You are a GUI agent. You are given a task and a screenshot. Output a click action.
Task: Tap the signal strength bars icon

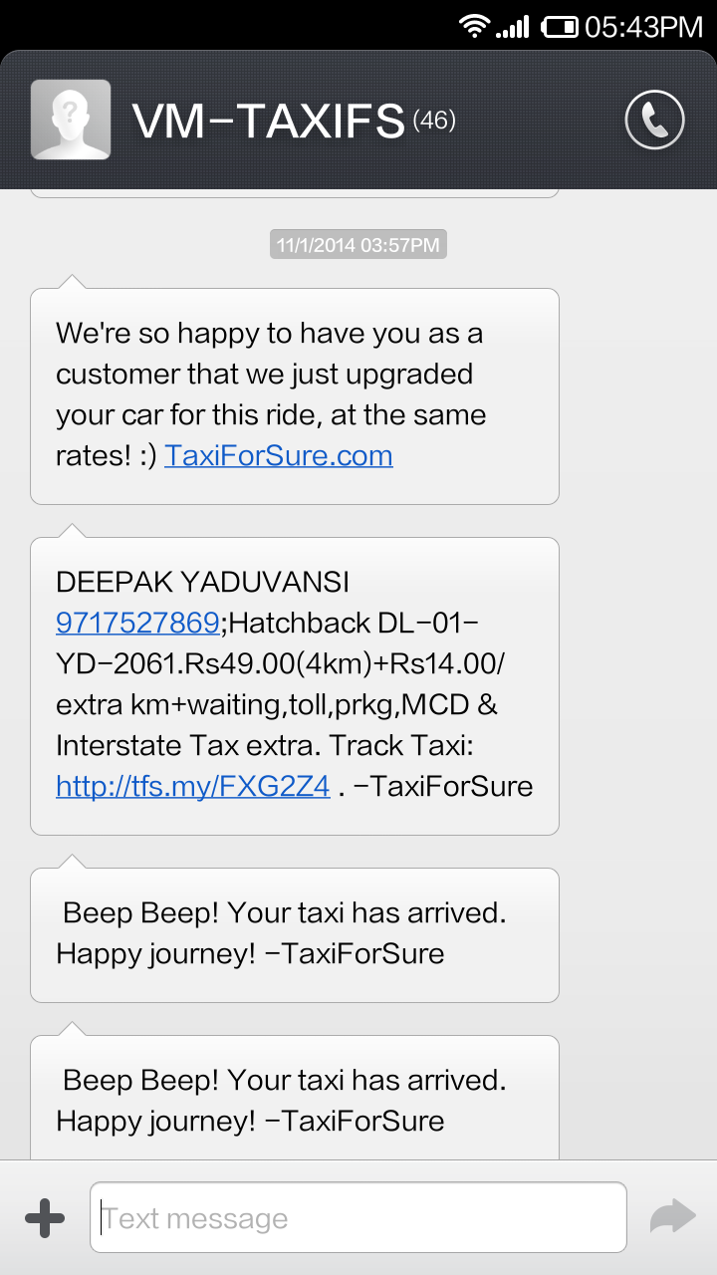coord(513,27)
